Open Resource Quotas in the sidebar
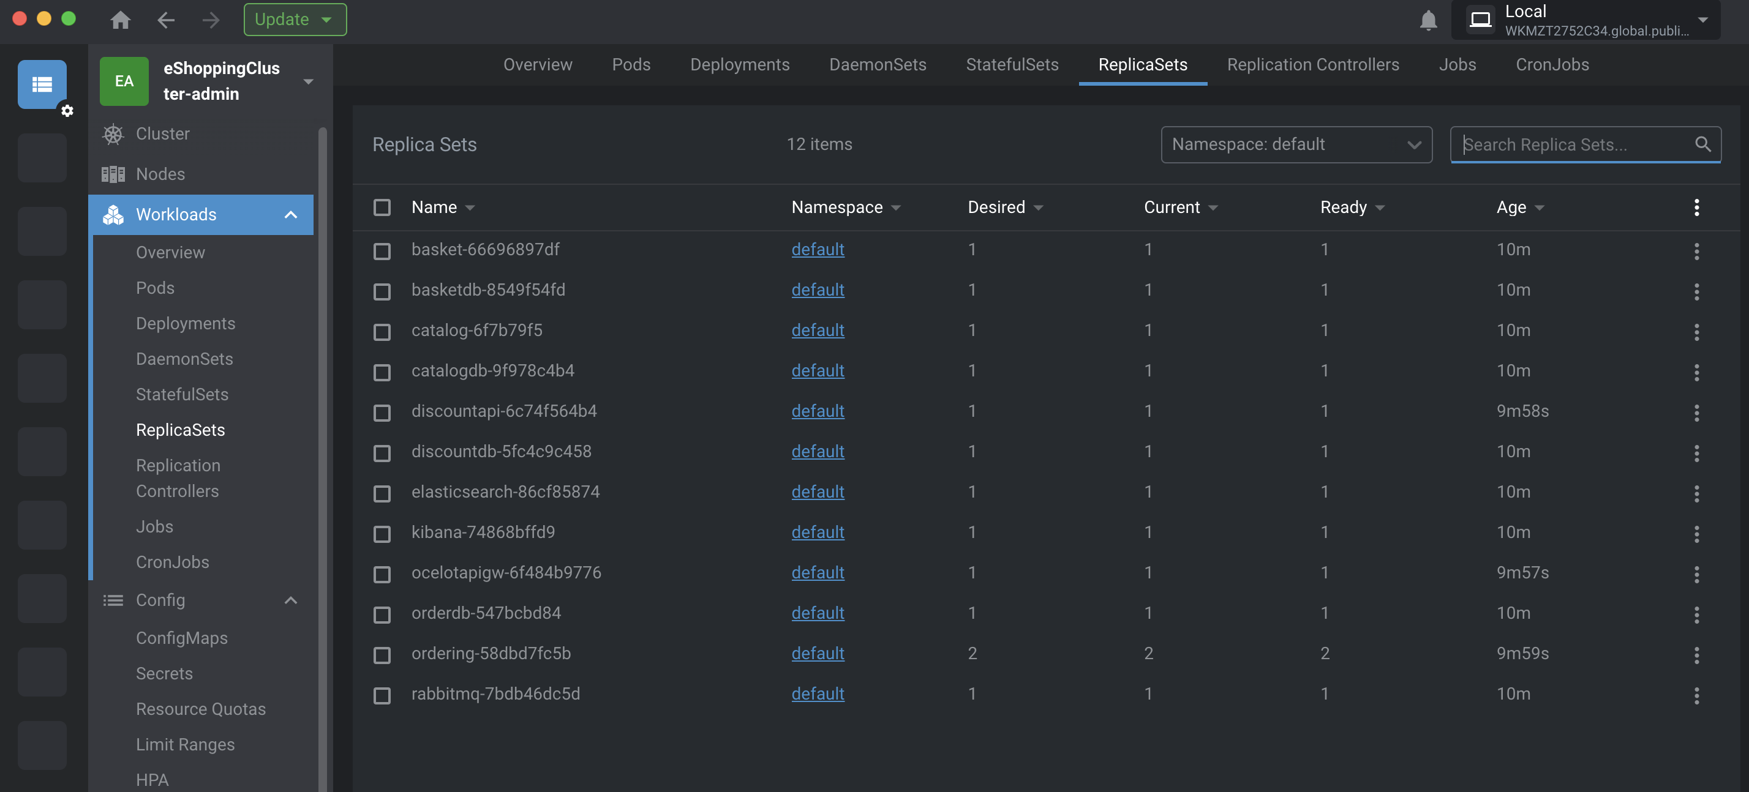1749x792 pixels. pos(201,709)
